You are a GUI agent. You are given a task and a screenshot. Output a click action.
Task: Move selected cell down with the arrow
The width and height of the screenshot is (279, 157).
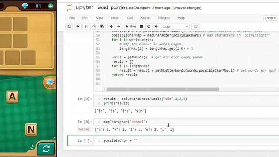pyautogui.click(x=119, y=27)
